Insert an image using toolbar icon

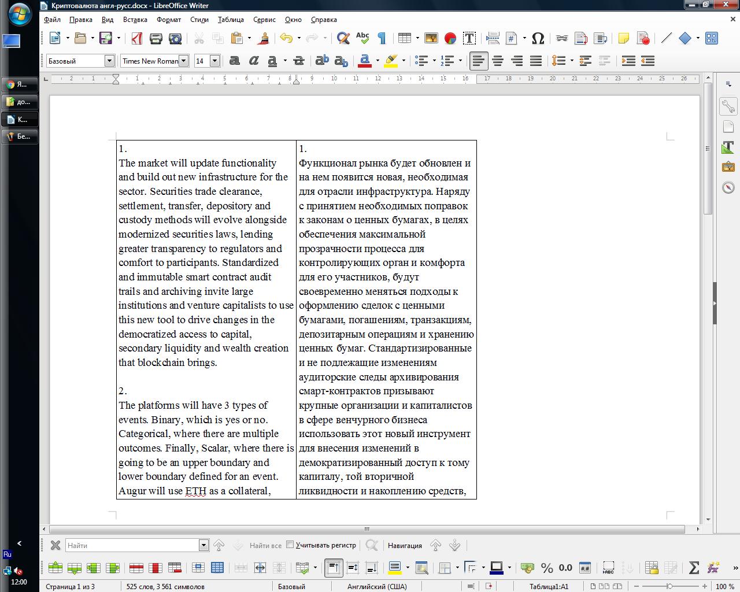pyautogui.click(x=431, y=38)
